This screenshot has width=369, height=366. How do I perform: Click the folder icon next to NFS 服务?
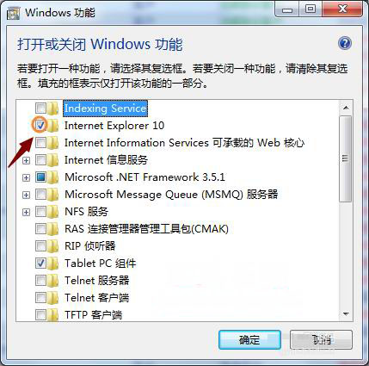pyautogui.click(x=53, y=212)
